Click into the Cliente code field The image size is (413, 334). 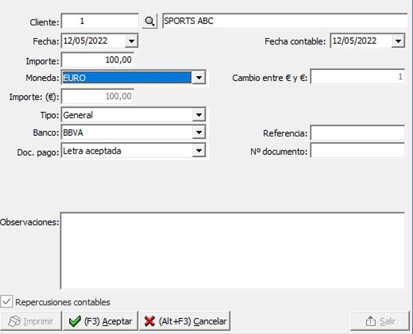coord(99,21)
